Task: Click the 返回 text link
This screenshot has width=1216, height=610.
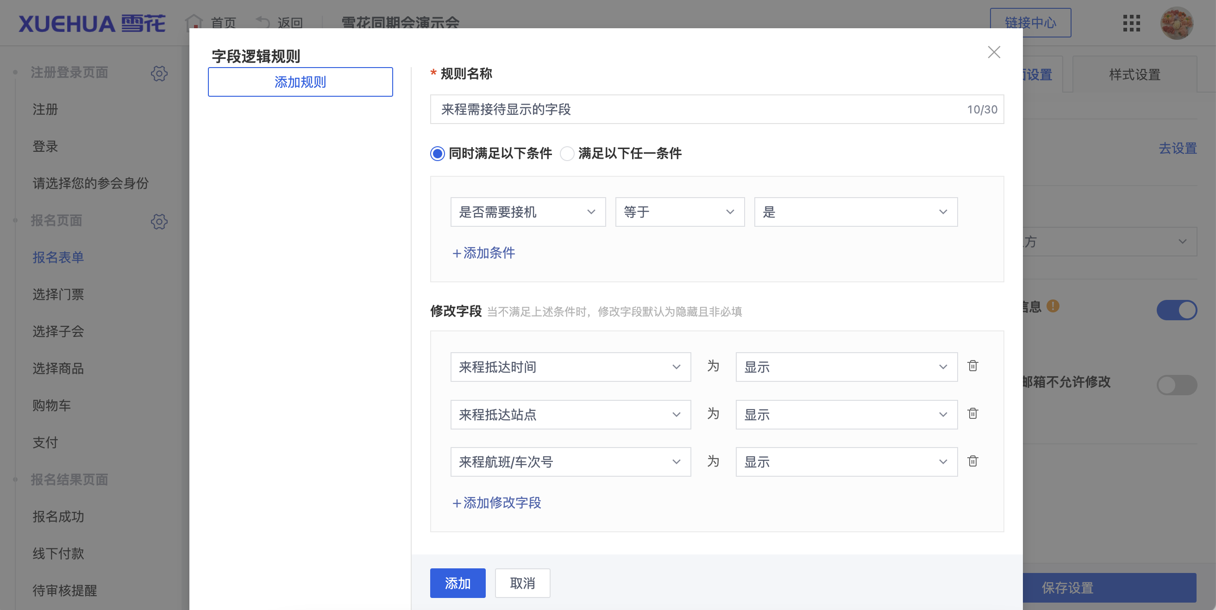Action: [x=290, y=23]
